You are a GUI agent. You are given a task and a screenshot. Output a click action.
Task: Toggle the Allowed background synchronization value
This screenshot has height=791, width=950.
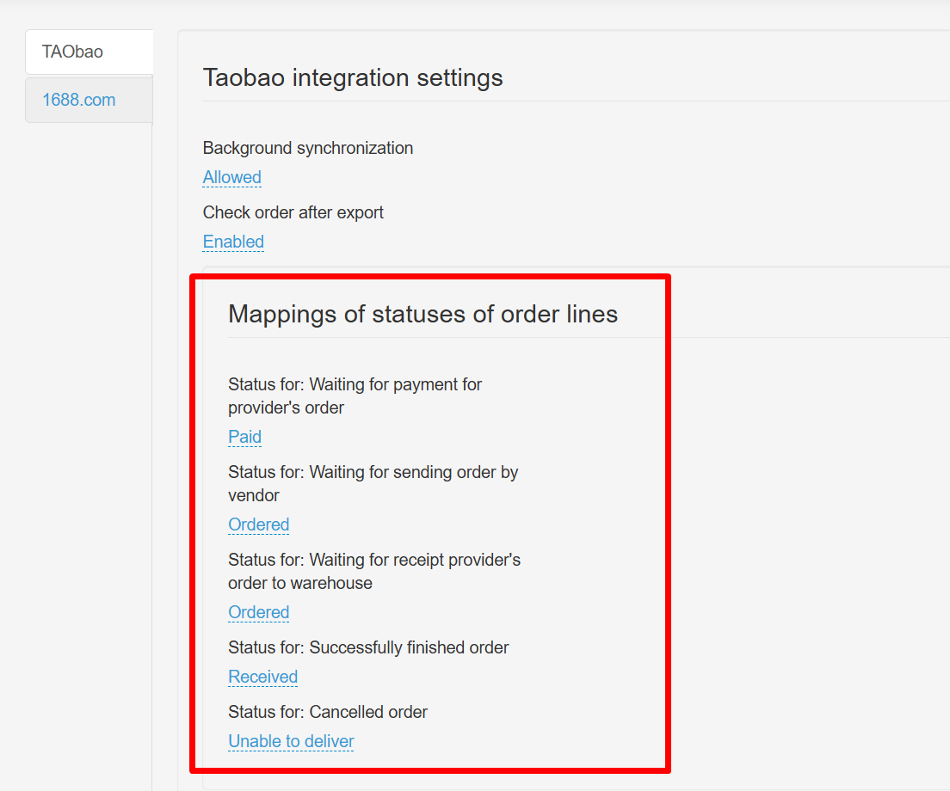231,177
